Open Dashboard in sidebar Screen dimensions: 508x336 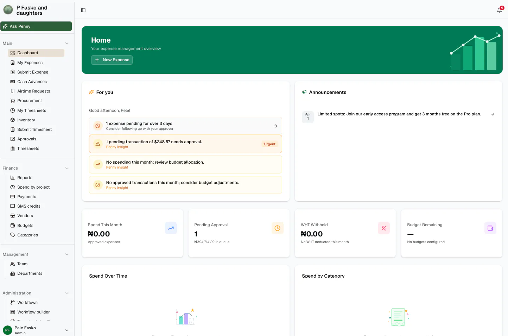(x=36, y=53)
